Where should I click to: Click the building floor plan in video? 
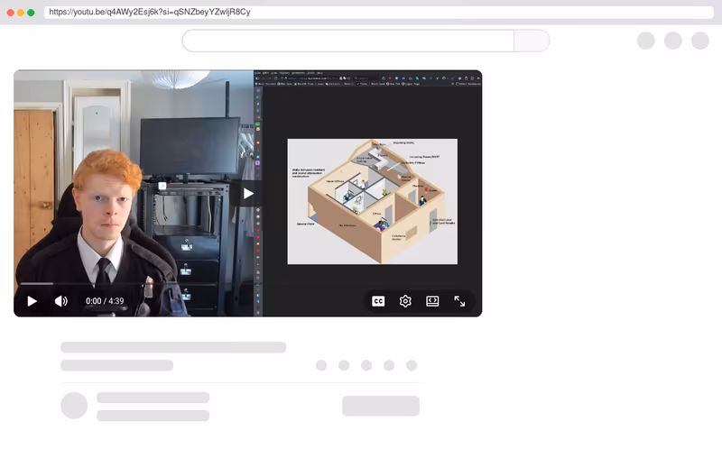click(x=373, y=201)
